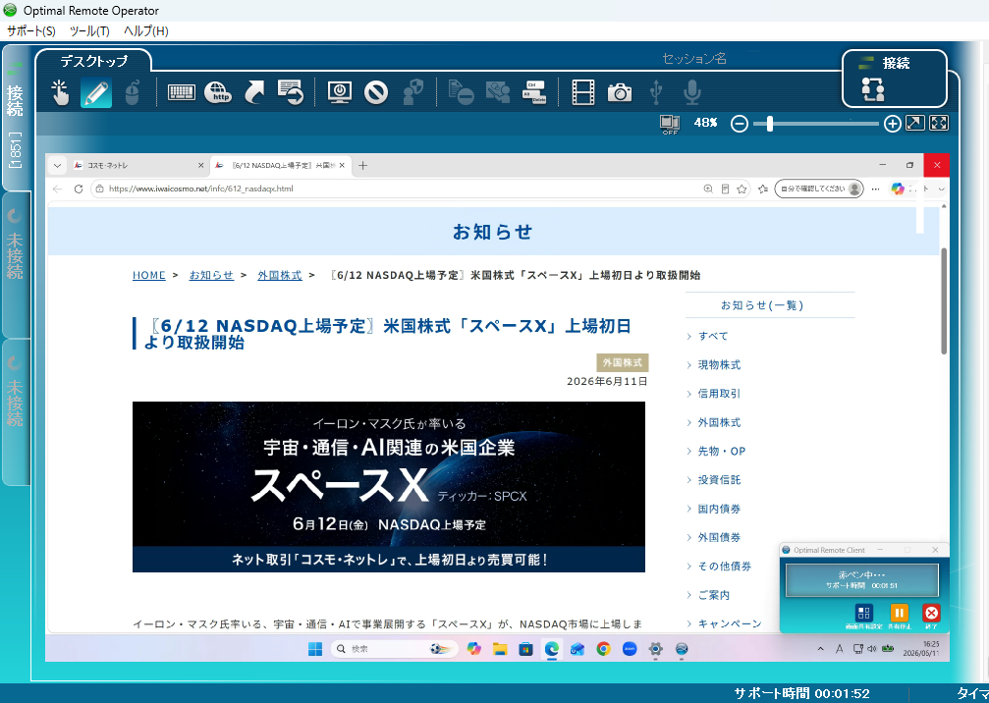Click the connection user switch icon
Image resolution: width=989 pixels, height=703 pixels.
[873, 89]
